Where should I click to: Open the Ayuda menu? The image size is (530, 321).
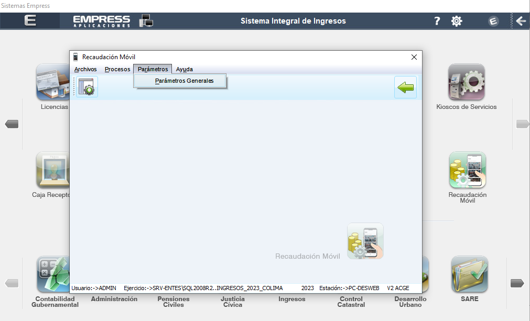[184, 69]
